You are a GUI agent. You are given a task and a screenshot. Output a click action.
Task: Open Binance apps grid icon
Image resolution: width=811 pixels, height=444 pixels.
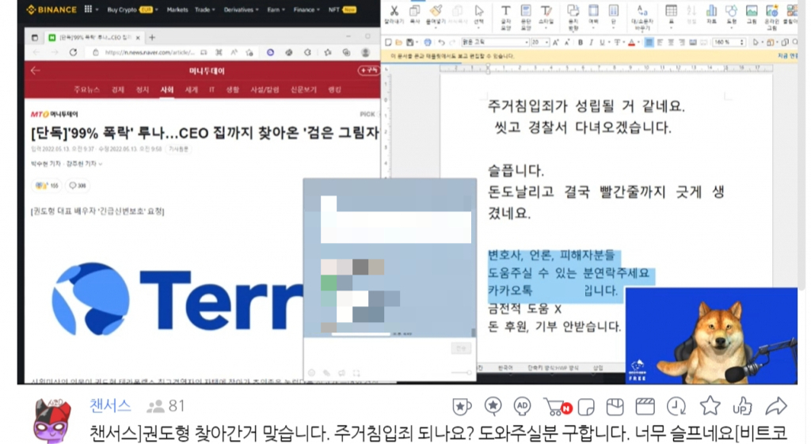click(89, 9)
